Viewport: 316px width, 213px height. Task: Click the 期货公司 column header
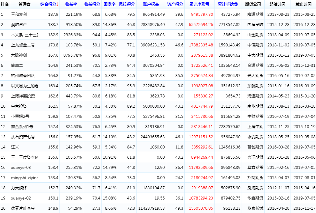pyautogui.click(x=253, y=4)
